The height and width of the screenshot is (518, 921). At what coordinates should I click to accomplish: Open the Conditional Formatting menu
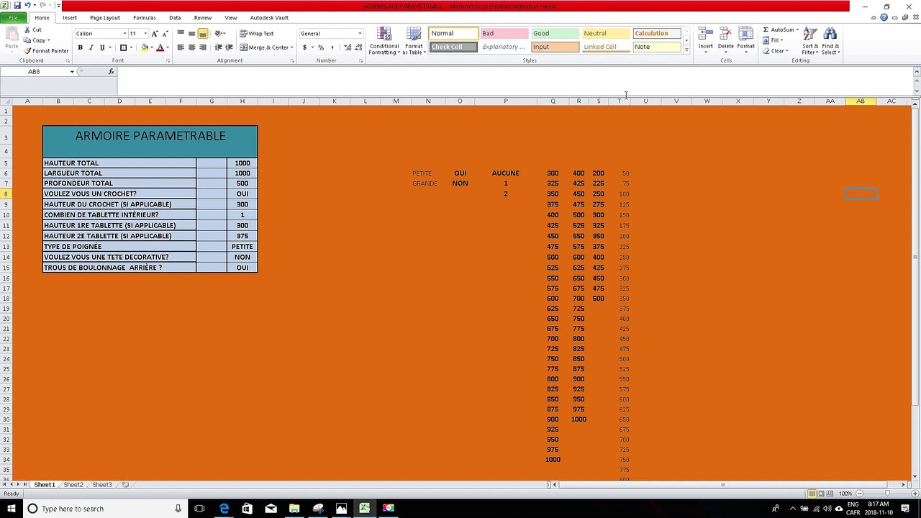click(x=384, y=41)
